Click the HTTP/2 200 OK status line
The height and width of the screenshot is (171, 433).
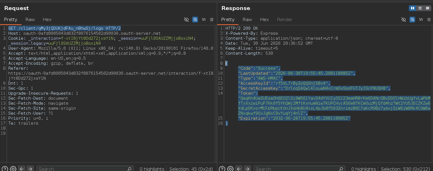click(242, 28)
